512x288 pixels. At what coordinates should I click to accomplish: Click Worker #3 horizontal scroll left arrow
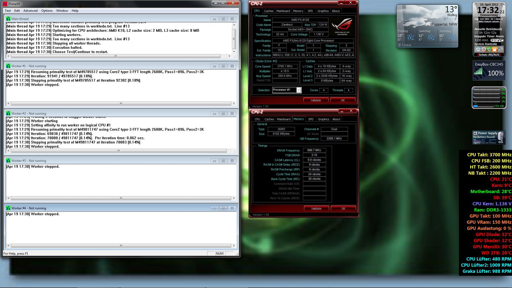8,198
